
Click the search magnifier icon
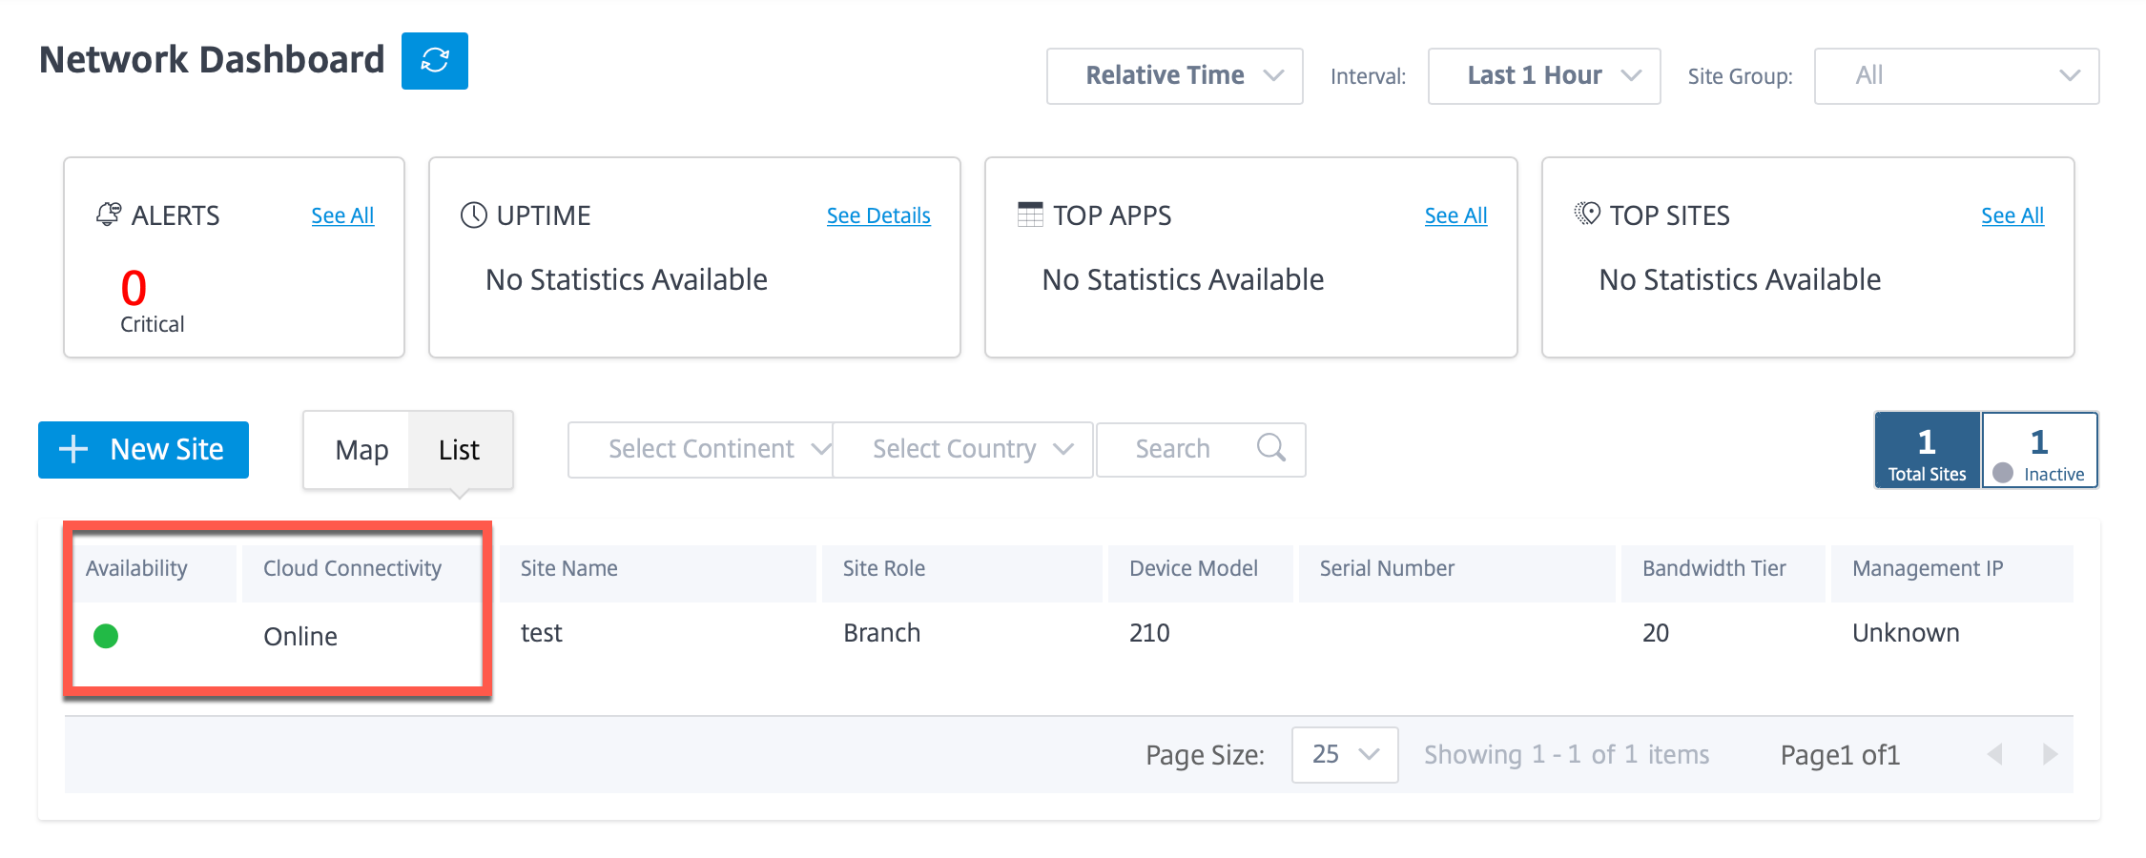[x=1270, y=447]
